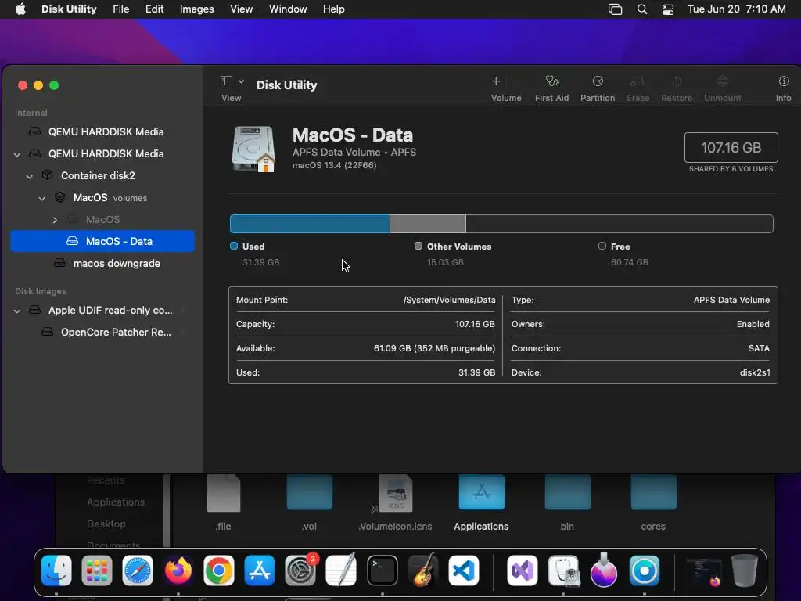The image size is (801, 601).
Task: Launch Google Chrome from the Dock
Action: click(x=219, y=570)
